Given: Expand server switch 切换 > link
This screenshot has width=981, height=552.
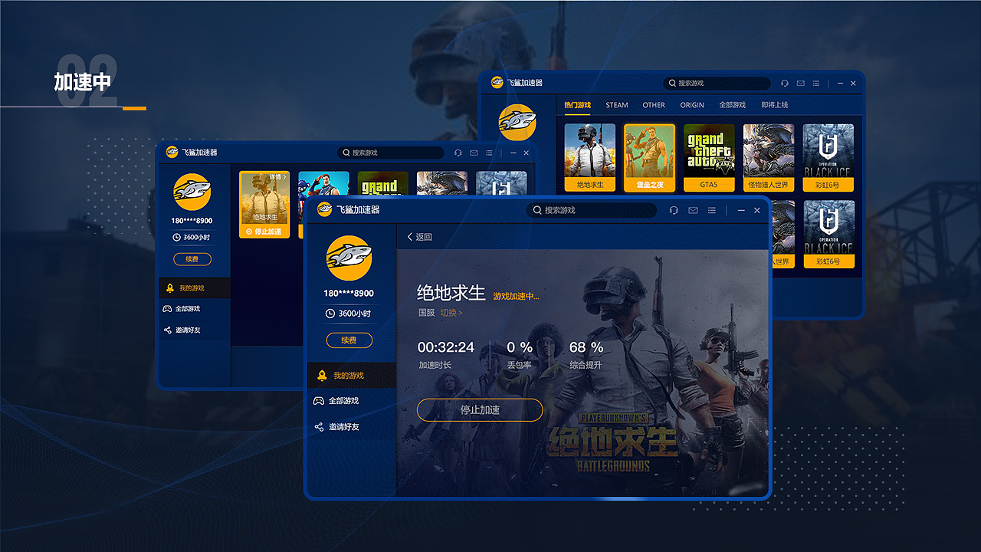Looking at the screenshot, I should pyautogui.click(x=451, y=313).
